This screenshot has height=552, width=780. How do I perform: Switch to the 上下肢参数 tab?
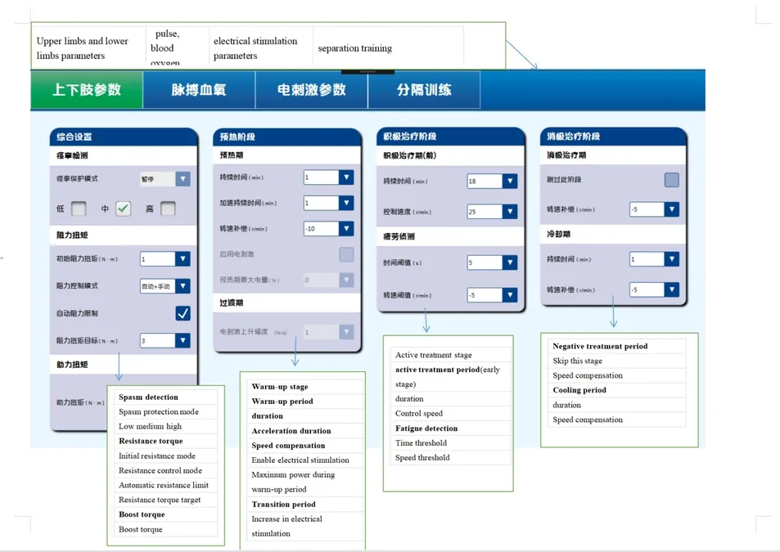pos(87,90)
